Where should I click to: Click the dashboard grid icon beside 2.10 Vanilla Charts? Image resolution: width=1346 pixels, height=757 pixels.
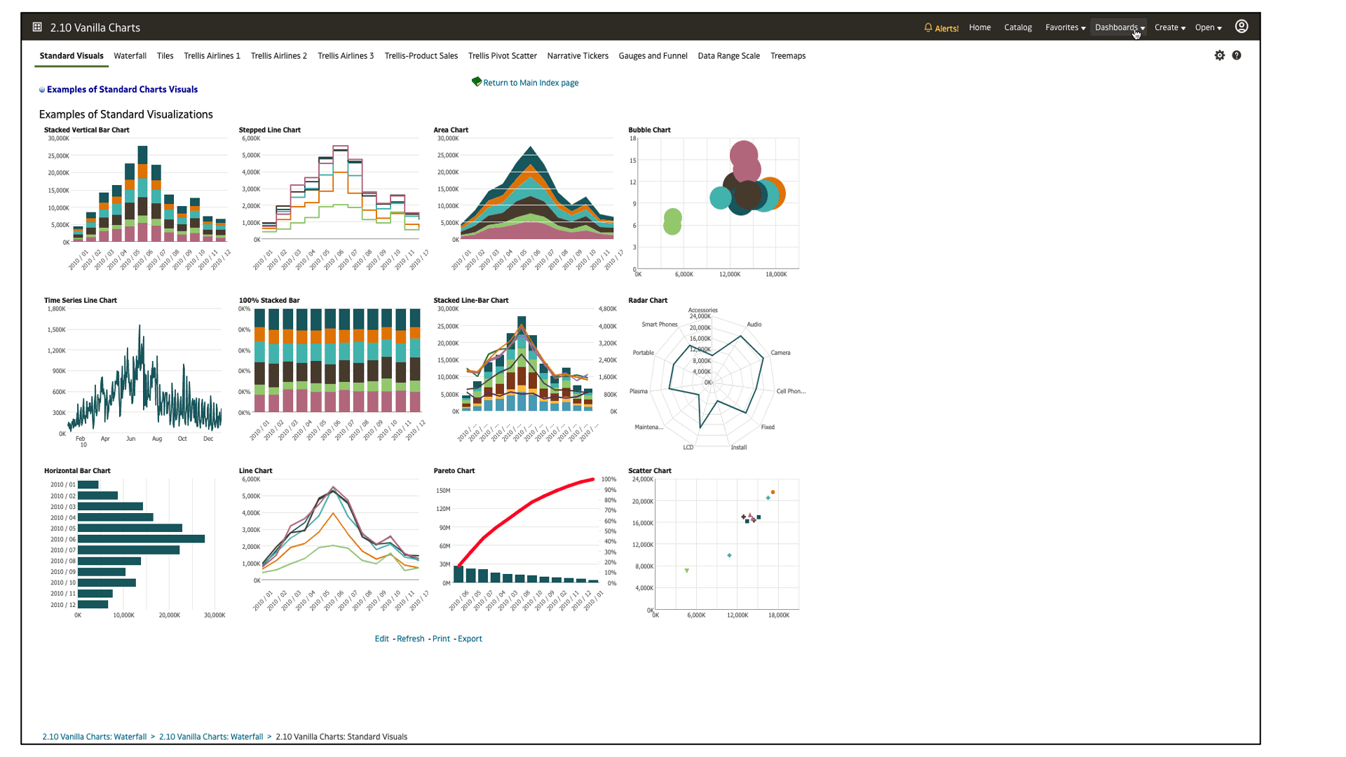click(36, 27)
